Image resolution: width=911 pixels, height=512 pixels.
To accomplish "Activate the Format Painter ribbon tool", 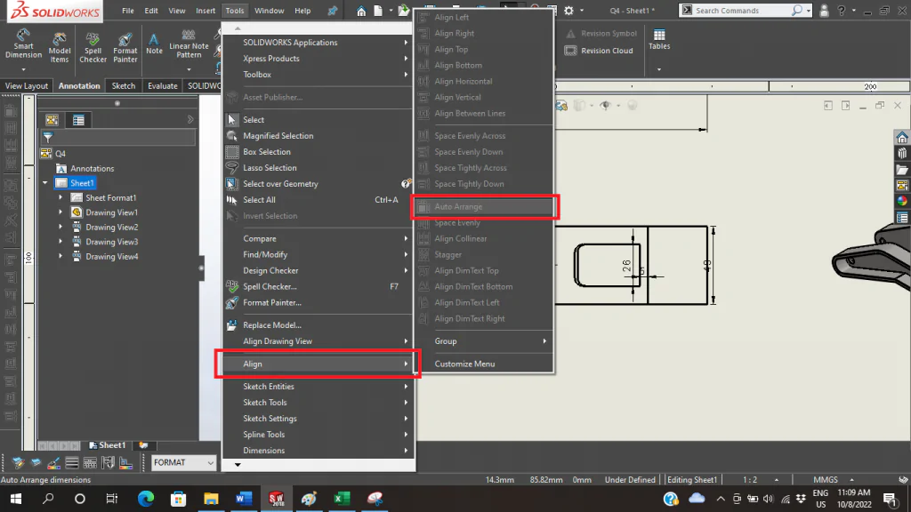I will (x=125, y=46).
